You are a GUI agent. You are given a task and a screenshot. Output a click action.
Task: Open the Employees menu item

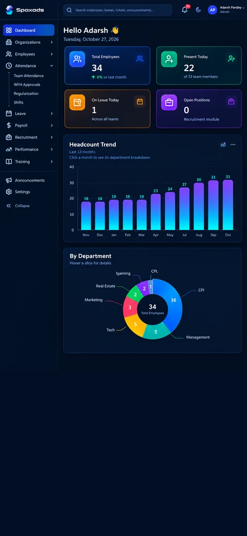(x=29, y=54)
